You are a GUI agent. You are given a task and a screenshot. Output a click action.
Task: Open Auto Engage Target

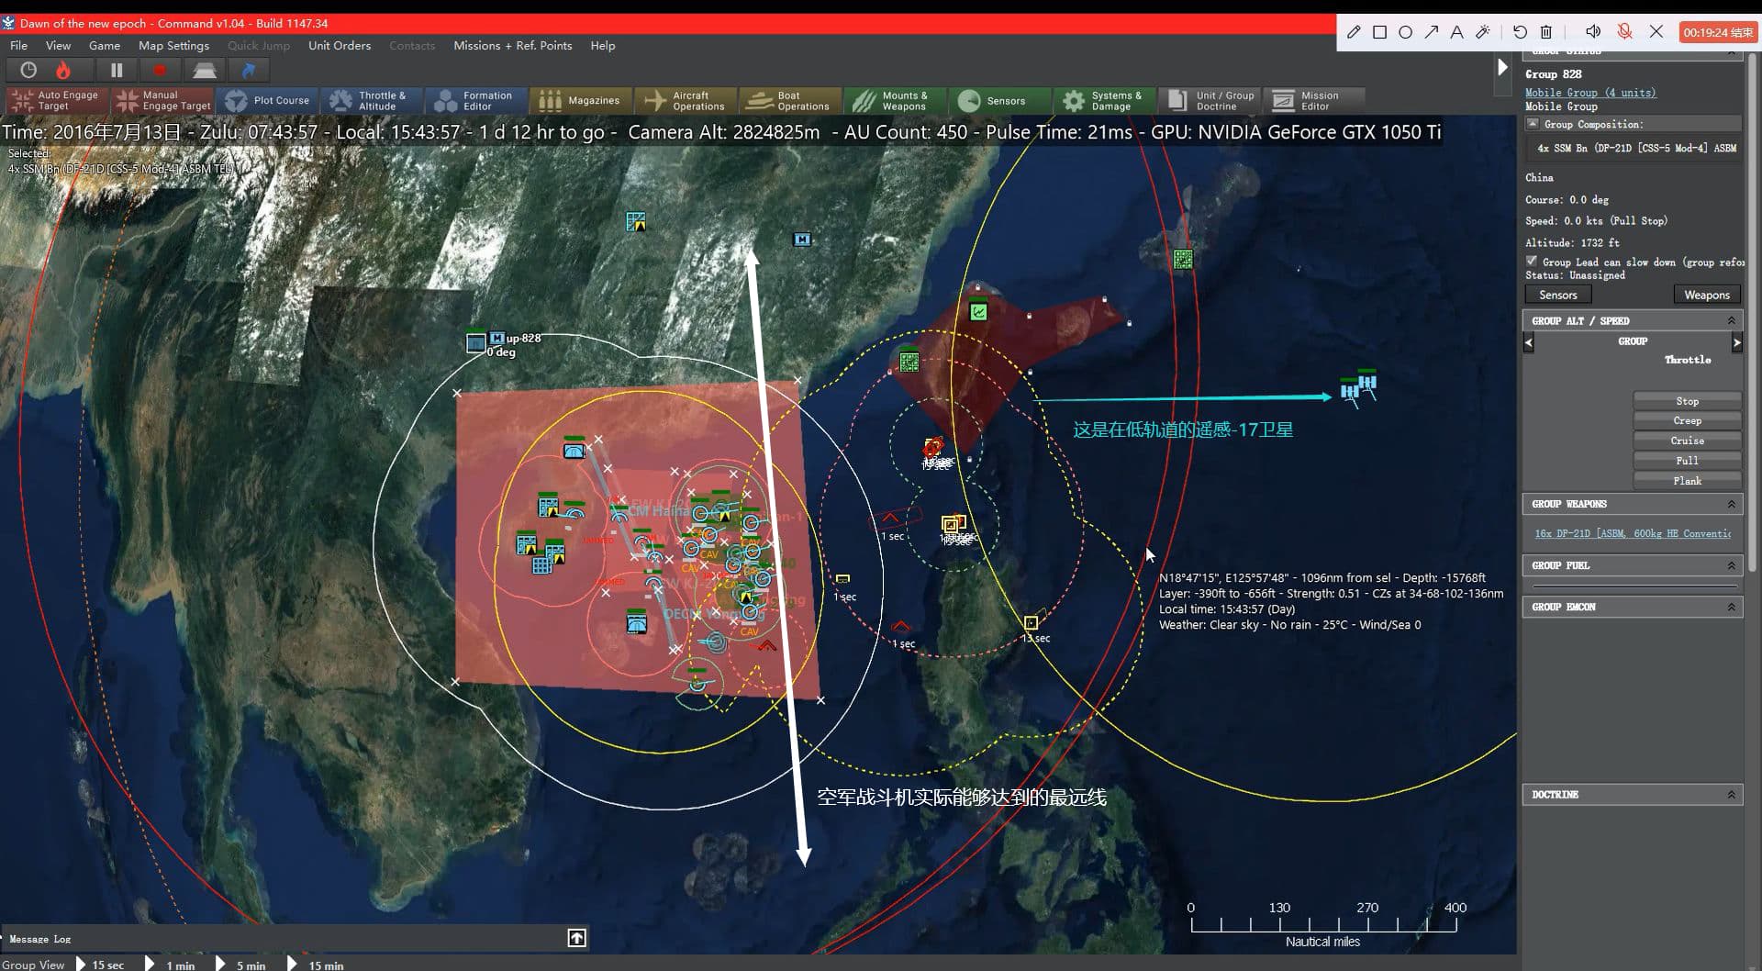click(58, 100)
